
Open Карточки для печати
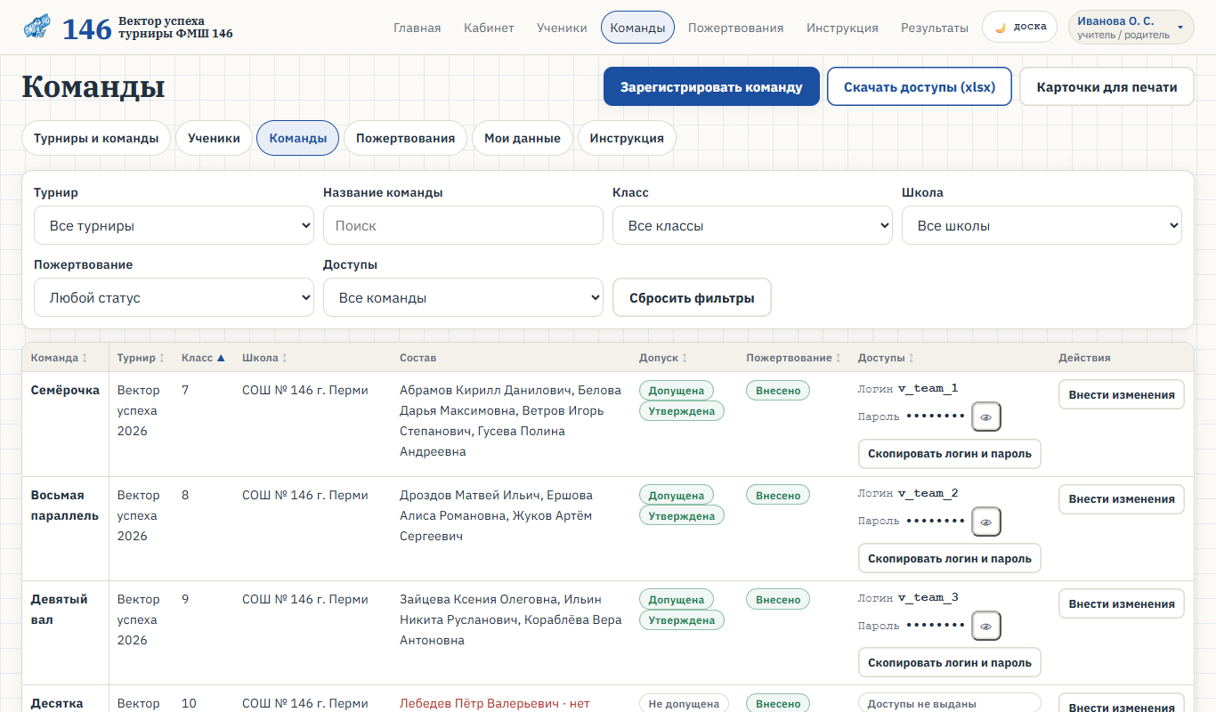(x=1107, y=86)
